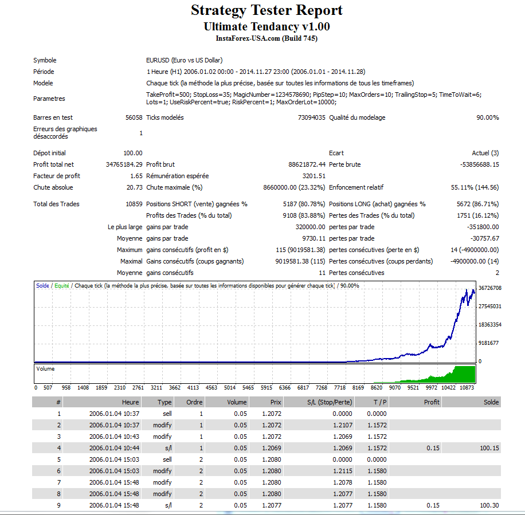The image size is (525, 515).
Task: Click Rémunération espérée value 3201.51
Action: (x=314, y=176)
